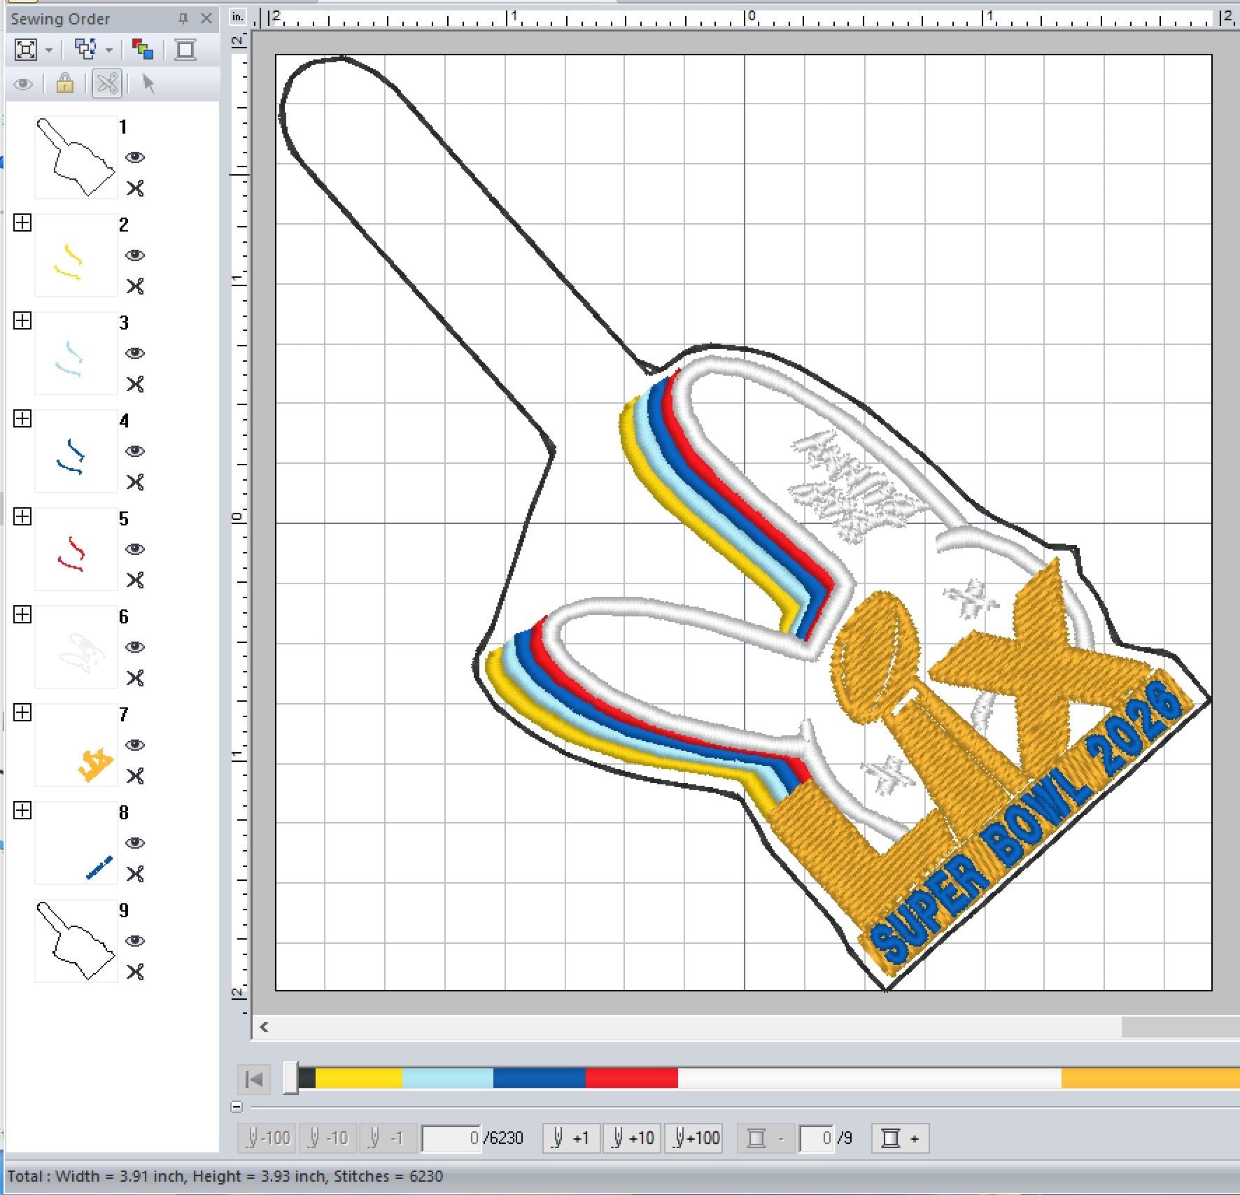Click the padlock lock icon

click(65, 84)
